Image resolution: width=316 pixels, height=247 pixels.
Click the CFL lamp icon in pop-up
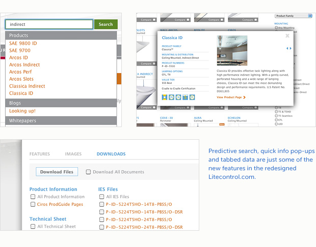171,97
